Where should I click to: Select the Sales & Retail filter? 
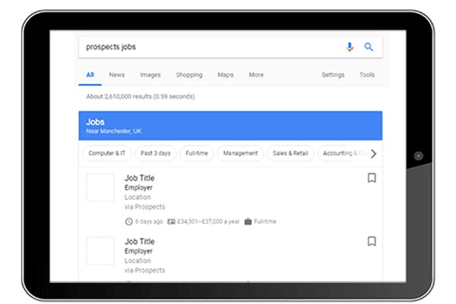290,154
